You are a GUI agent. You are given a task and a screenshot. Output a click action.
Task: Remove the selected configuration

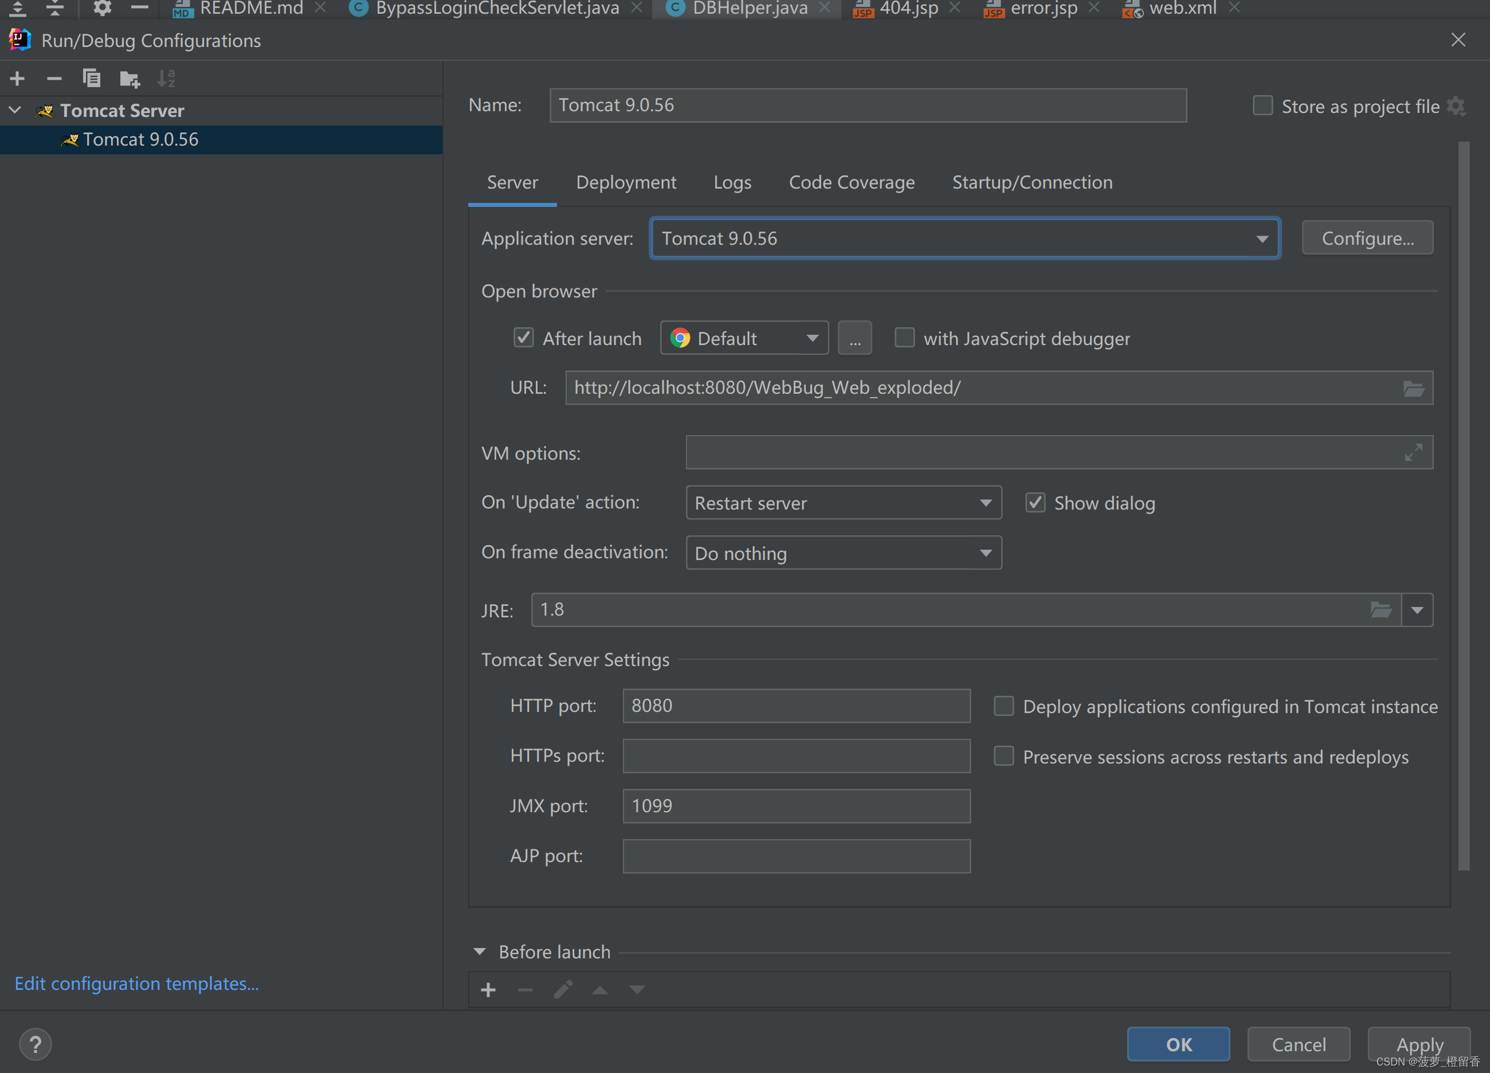[54, 79]
